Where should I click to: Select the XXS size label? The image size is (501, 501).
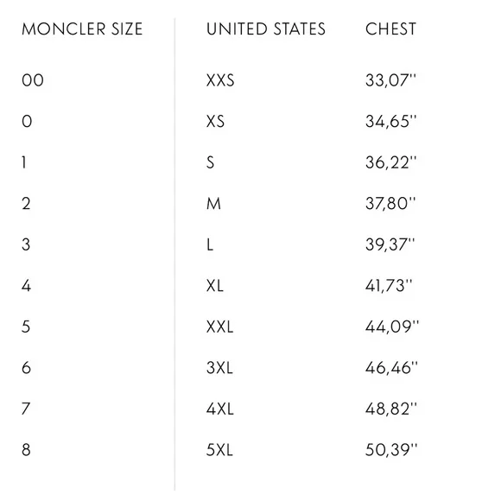pos(220,80)
